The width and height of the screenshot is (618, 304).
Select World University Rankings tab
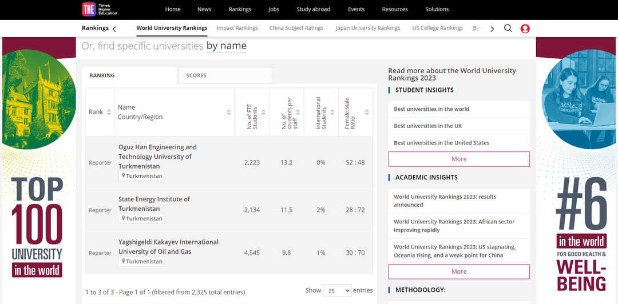[172, 28]
